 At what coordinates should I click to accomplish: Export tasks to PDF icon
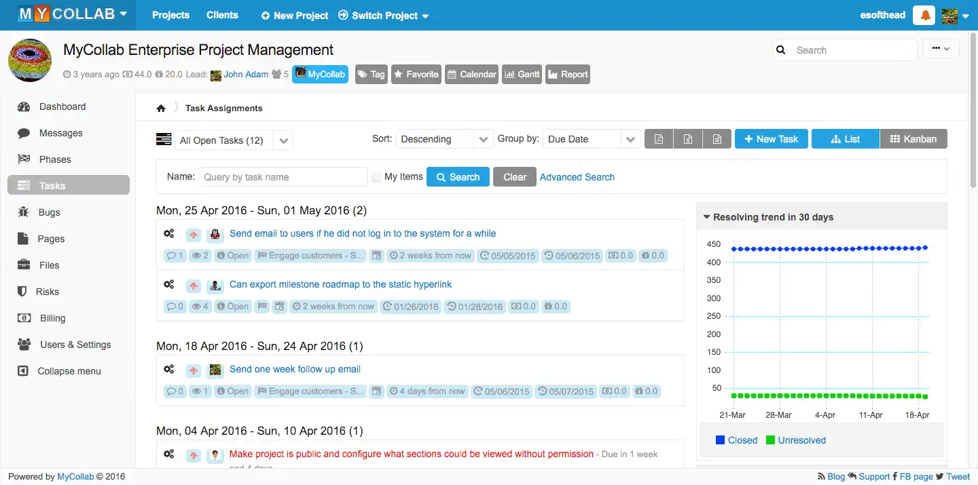[658, 139]
